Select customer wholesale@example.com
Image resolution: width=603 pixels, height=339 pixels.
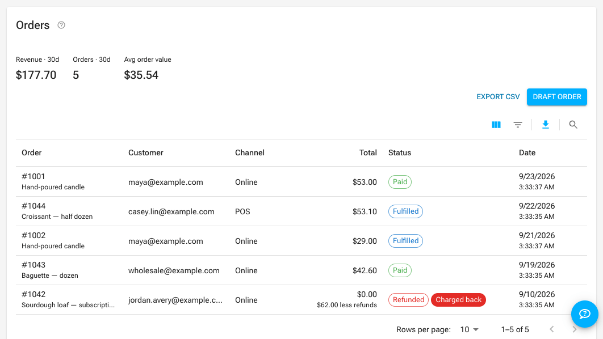click(x=174, y=270)
